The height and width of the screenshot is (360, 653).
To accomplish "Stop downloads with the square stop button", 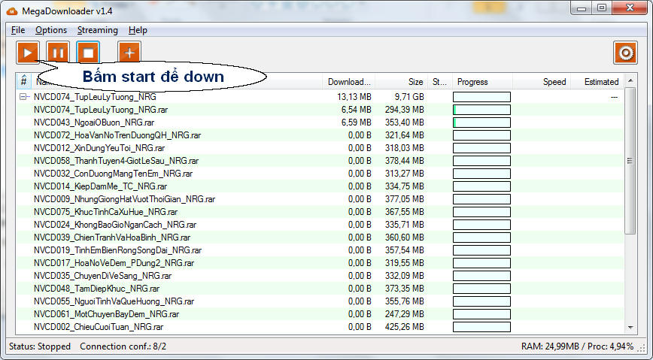I will click(88, 53).
